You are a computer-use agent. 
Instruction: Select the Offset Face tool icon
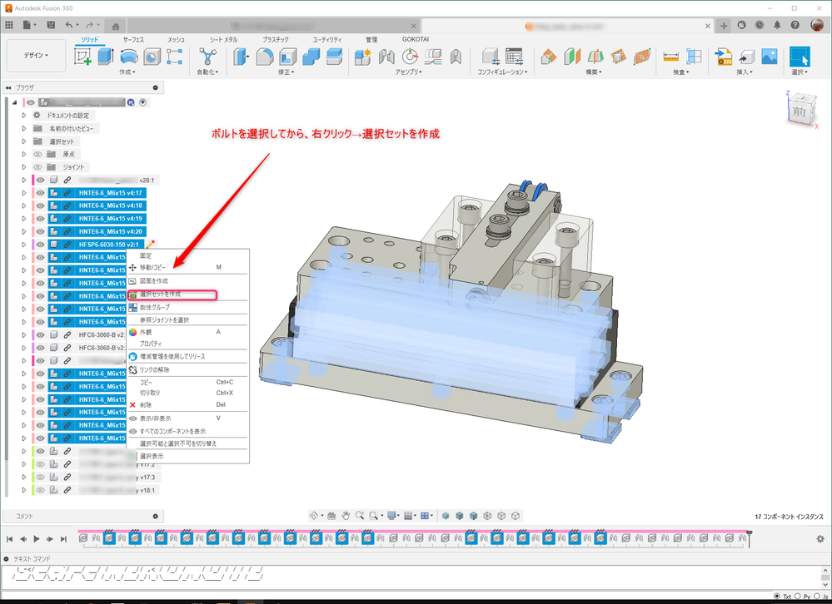tap(334, 57)
